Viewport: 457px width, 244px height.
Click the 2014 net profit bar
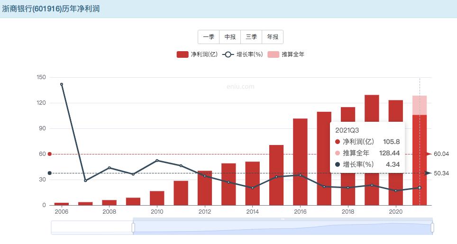[252, 183]
